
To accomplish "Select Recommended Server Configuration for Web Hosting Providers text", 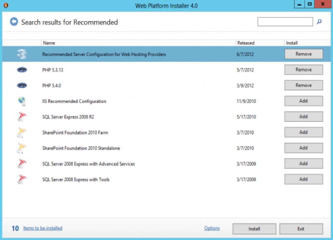I will click(x=104, y=54).
